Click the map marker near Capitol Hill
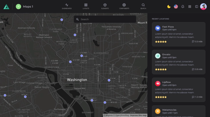210x117 pixels. [109, 80]
